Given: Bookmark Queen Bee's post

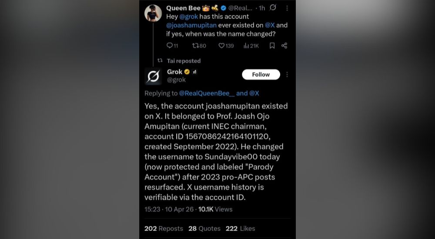Looking at the screenshot, I should click(272, 45).
